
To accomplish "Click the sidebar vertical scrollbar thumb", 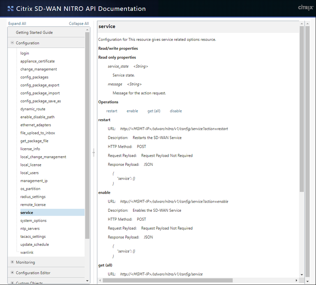I will pos(87,136).
